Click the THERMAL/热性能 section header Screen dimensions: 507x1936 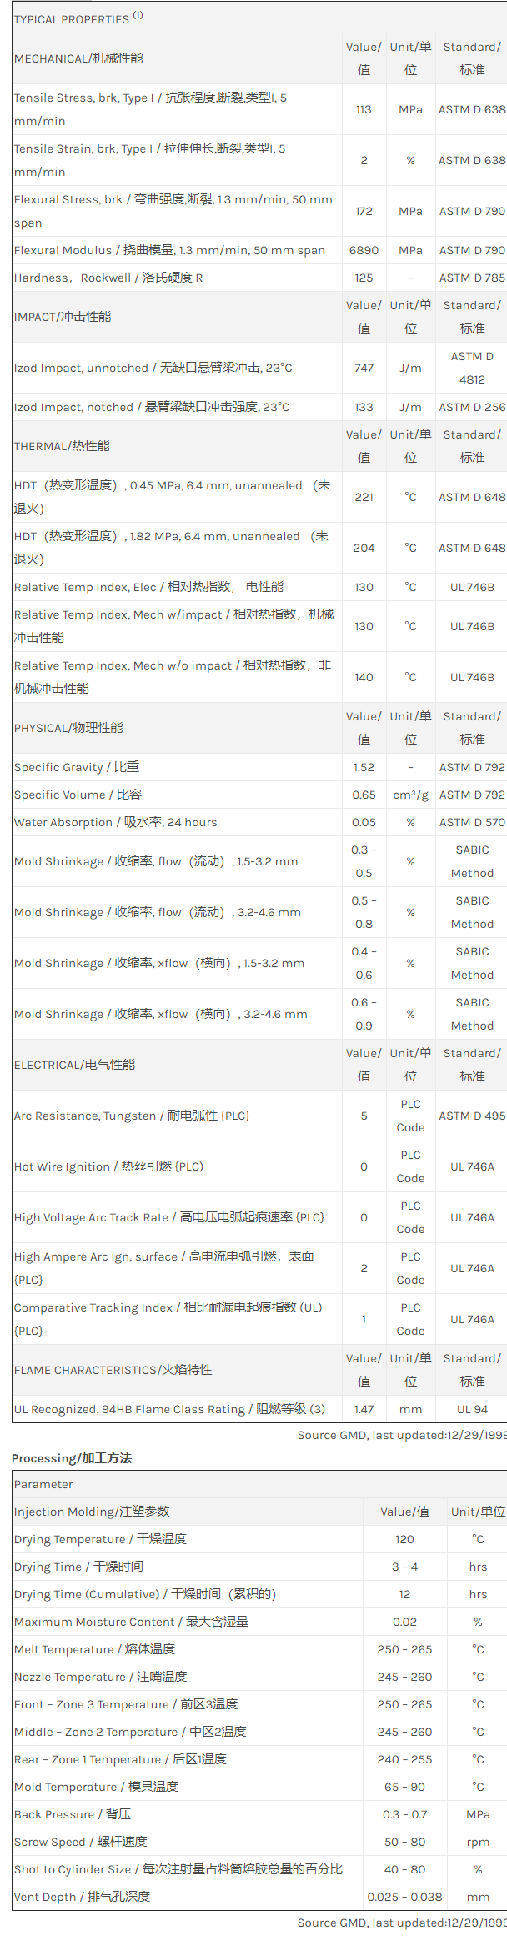pos(62,446)
